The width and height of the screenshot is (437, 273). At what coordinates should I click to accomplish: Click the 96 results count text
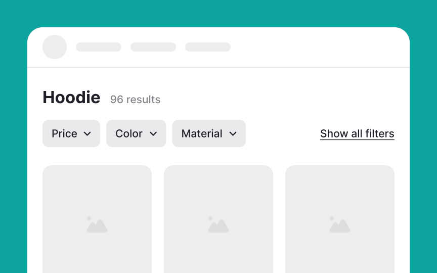tap(135, 100)
